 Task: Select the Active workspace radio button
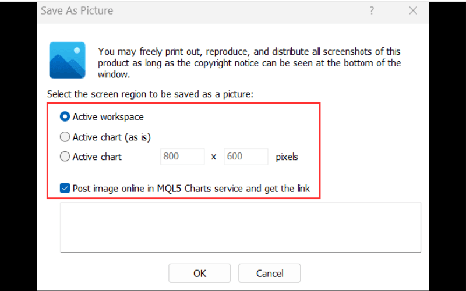coord(65,117)
